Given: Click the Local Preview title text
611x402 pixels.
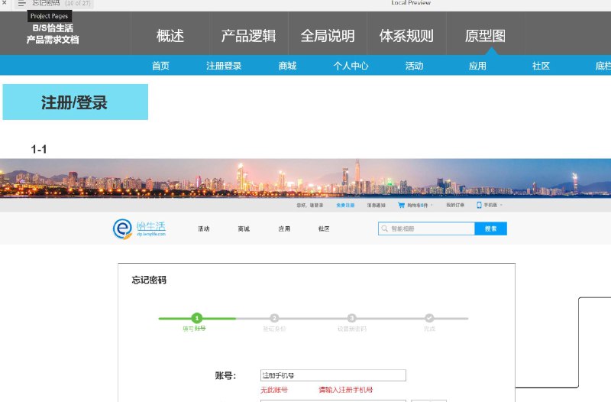Looking at the screenshot, I should coord(411,3).
